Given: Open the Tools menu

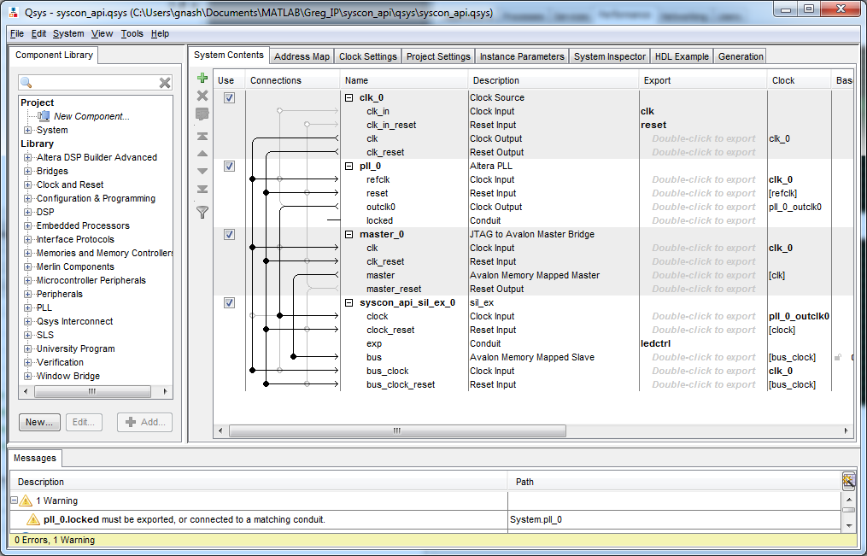Looking at the screenshot, I should 132,34.
